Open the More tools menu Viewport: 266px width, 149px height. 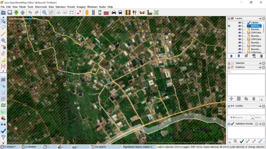[x=41, y=7]
